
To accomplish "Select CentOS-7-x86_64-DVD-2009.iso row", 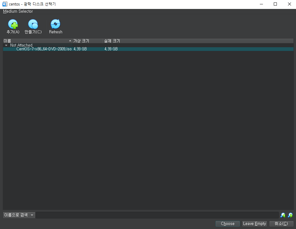I will click(x=148, y=49).
